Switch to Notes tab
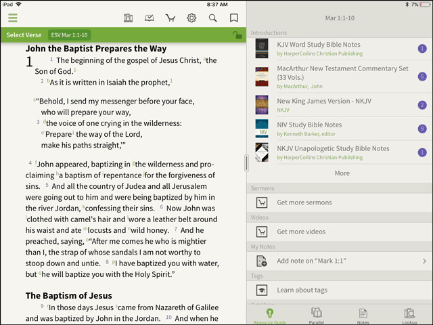Viewport: 433px width, 325px height. point(363,316)
